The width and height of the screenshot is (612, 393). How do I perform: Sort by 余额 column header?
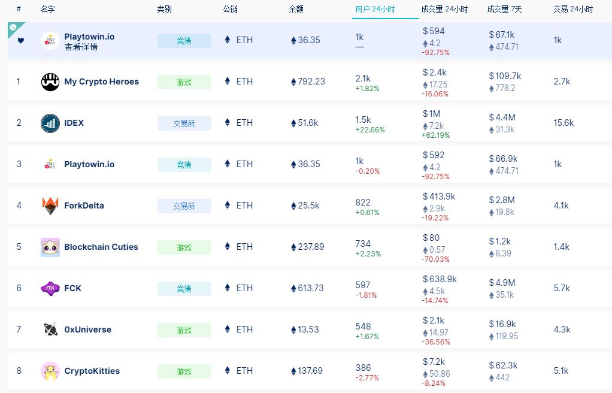[x=296, y=9]
